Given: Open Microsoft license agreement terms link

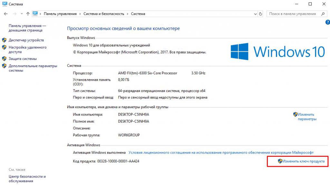Looking at the screenshot, I should tap(221, 153).
